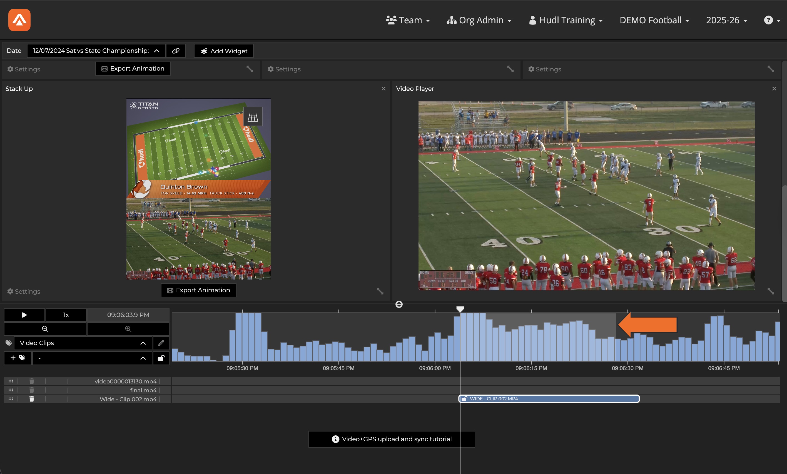The image size is (787, 474).
Task: Start playback with the play button
Action: (24, 315)
